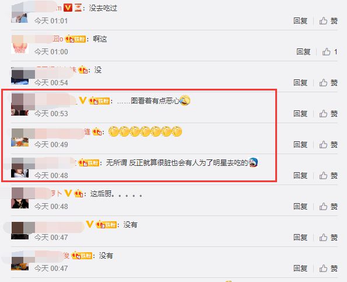Like the "没有" comment at bottom
Screen dimensions: 347x282
328,269
